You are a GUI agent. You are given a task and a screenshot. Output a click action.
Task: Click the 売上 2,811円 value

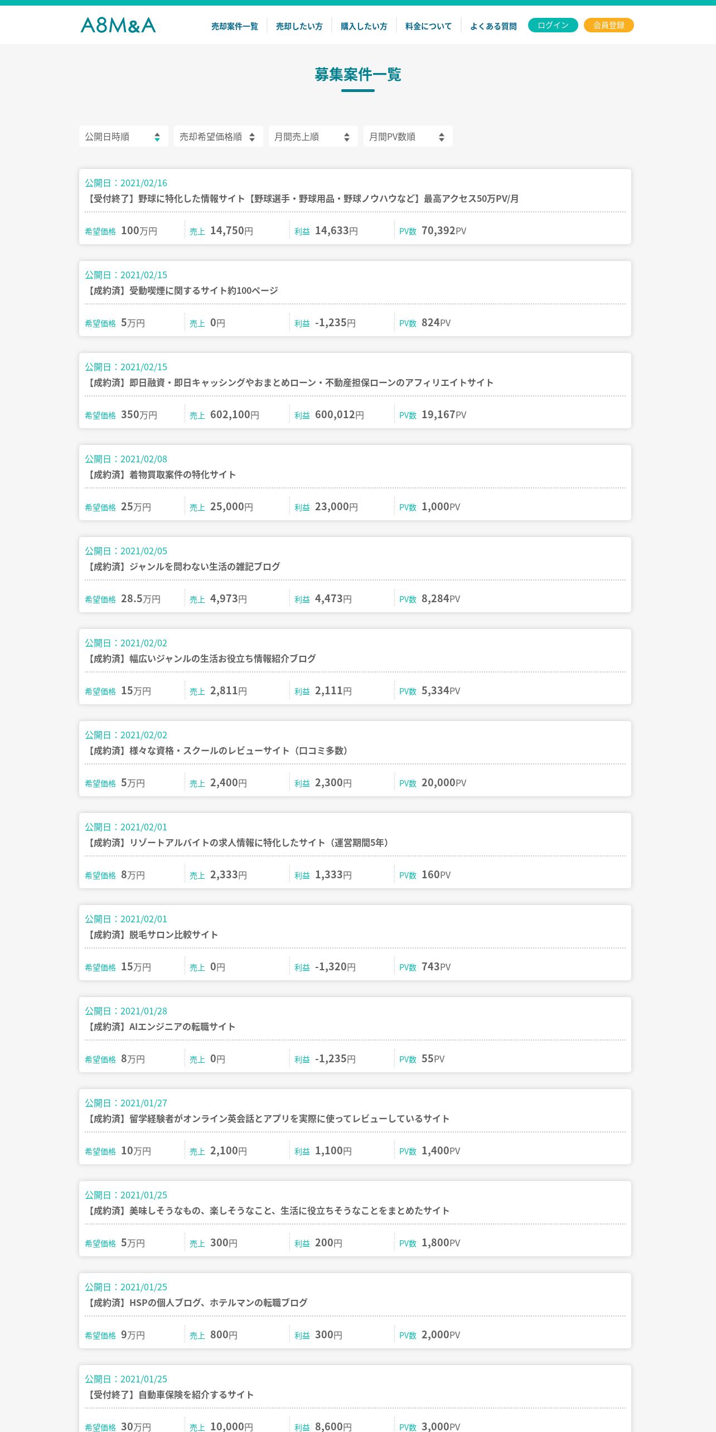(x=218, y=691)
